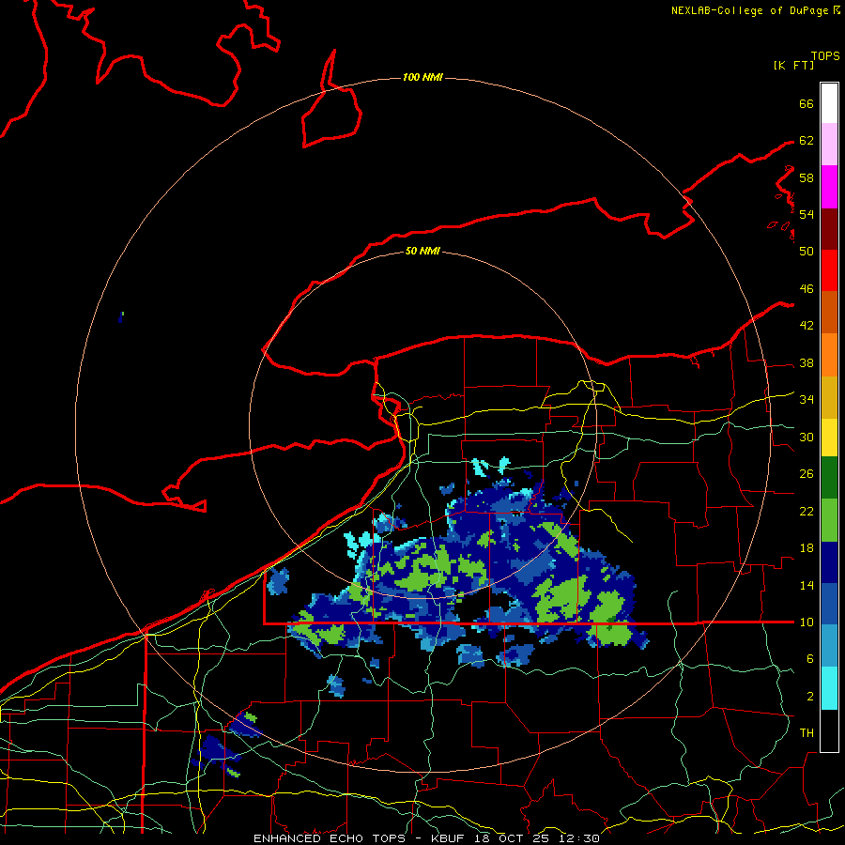
Task: Click the medium blue swatch between 10 and 14
Action: click(829, 604)
